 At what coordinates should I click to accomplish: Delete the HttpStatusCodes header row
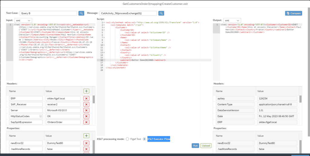coord(86,116)
